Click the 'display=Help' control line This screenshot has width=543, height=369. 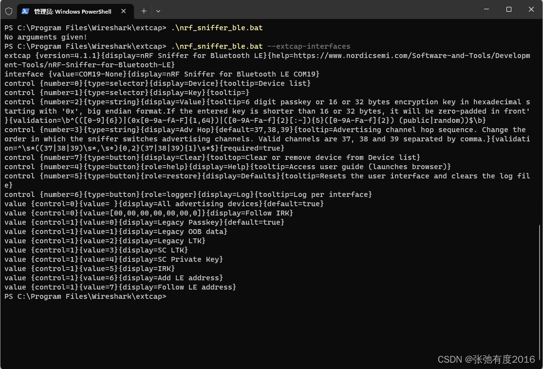pos(227,167)
